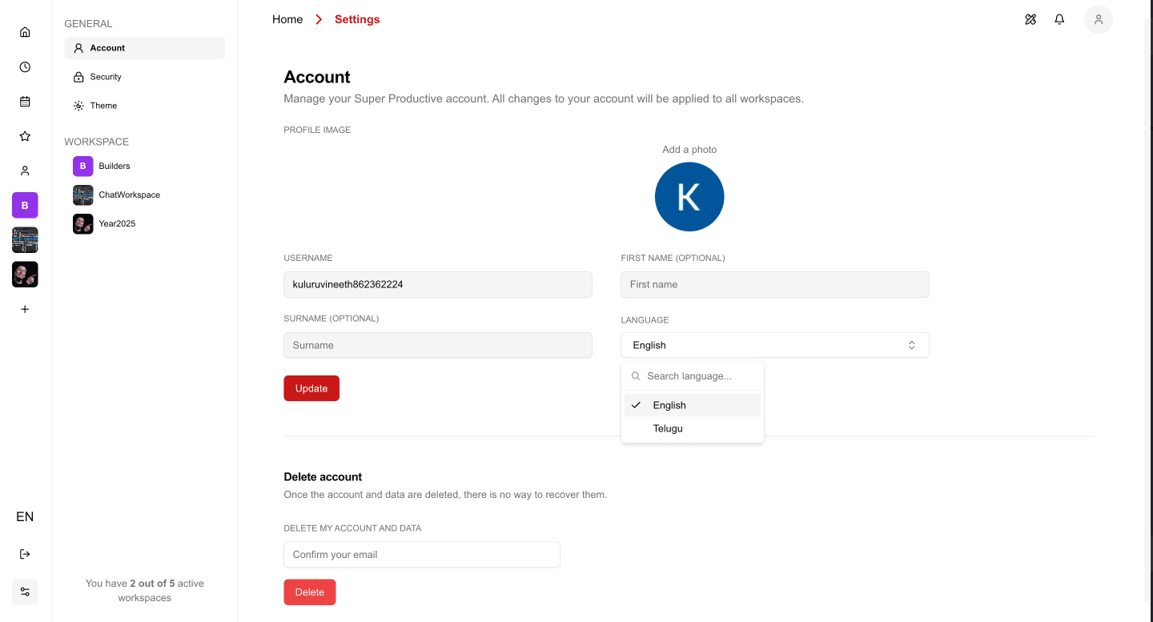This screenshot has height=622, width=1153.
Task: Click the EN language switcher
Action: tap(25, 516)
